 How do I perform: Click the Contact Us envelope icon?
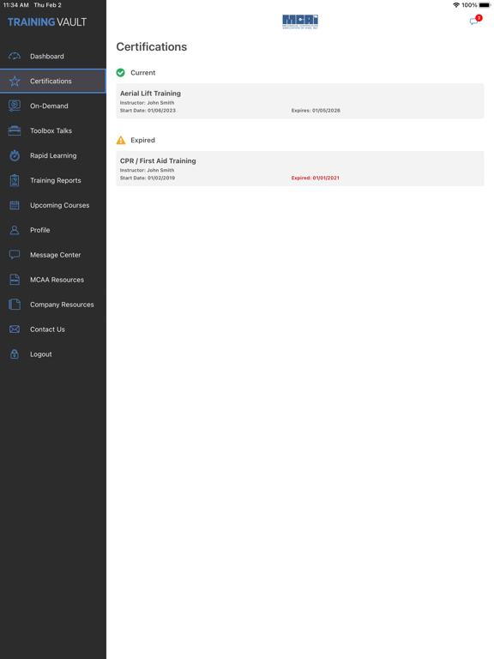pos(15,329)
